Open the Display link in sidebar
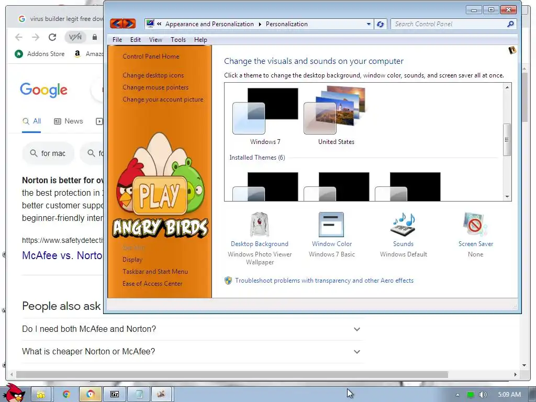536x402 pixels. pos(132,260)
